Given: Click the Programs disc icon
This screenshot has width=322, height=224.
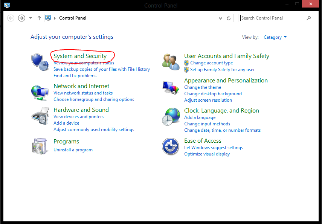Looking at the screenshot, I should [x=40, y=146].
